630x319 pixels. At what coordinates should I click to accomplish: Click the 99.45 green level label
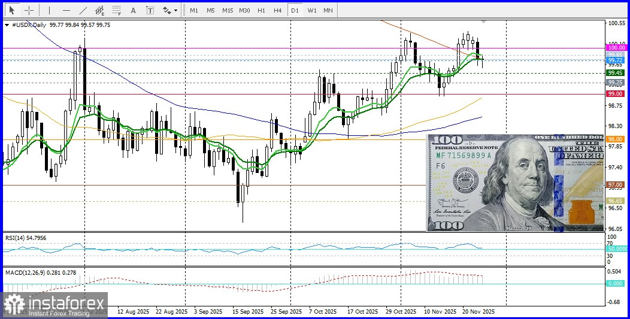point(616,73)
